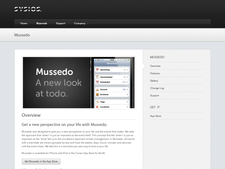The image size is (225, 169).
Task: Click the Mussedo page title heading
Action: 22,35
